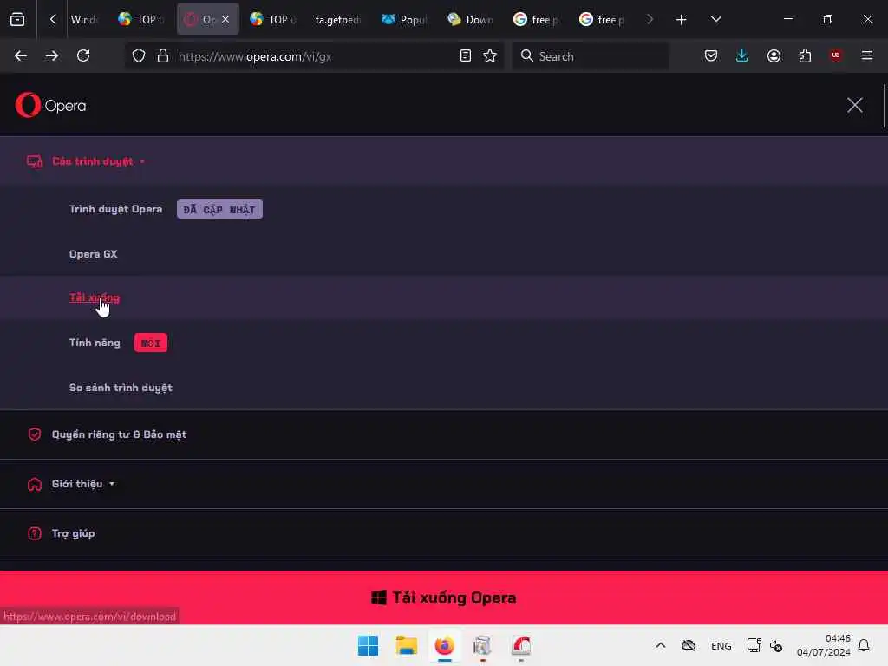The width and height of the screenshot is (888, 666).
Task: Click the Opera logo
Action: 51,105
